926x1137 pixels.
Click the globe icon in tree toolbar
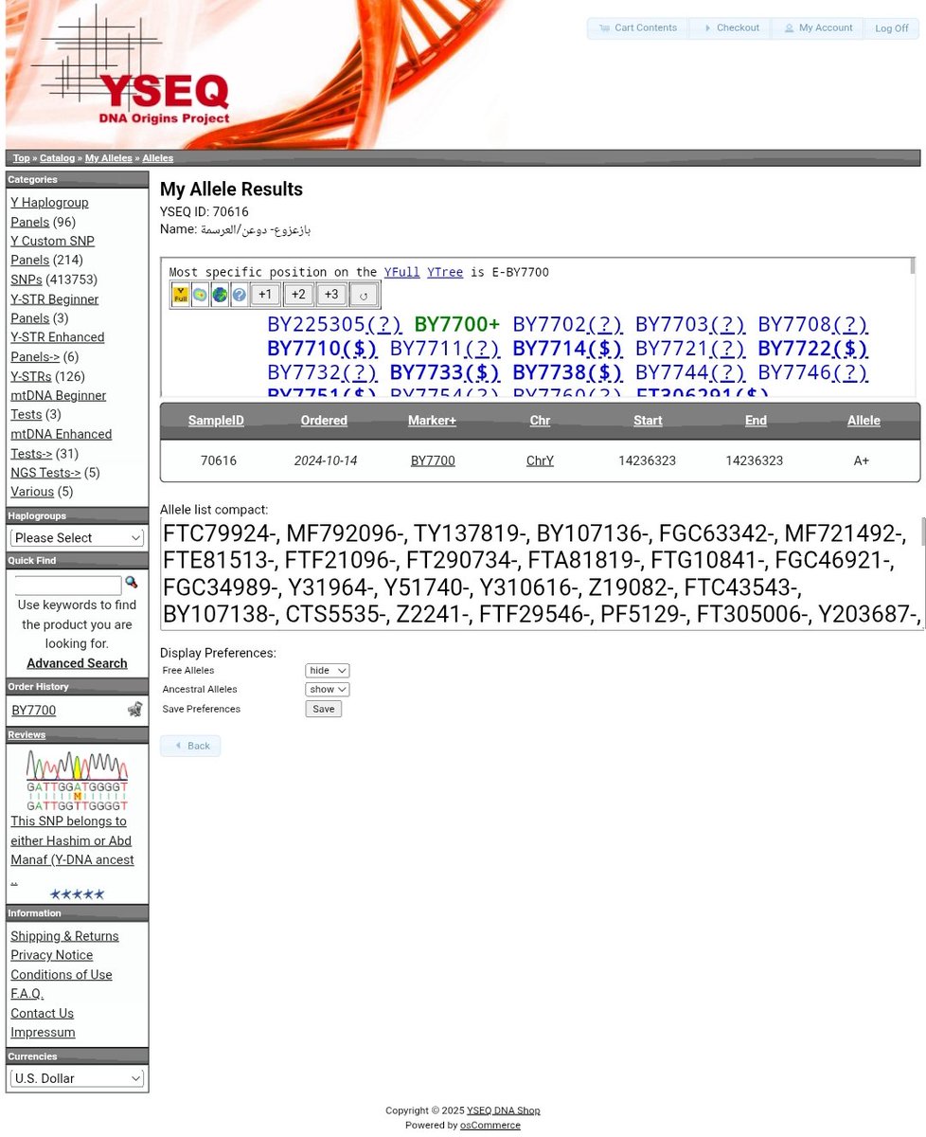pyautogui.click(x=220, y=295)
